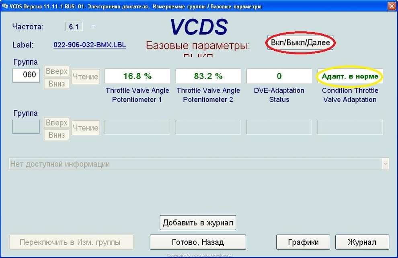
Task: Click Throttle Valve Angle Potentiometer 2 label
Action: 208,95
